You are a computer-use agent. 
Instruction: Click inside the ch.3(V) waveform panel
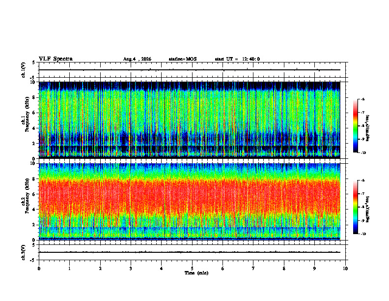click(x=192, y=252)
